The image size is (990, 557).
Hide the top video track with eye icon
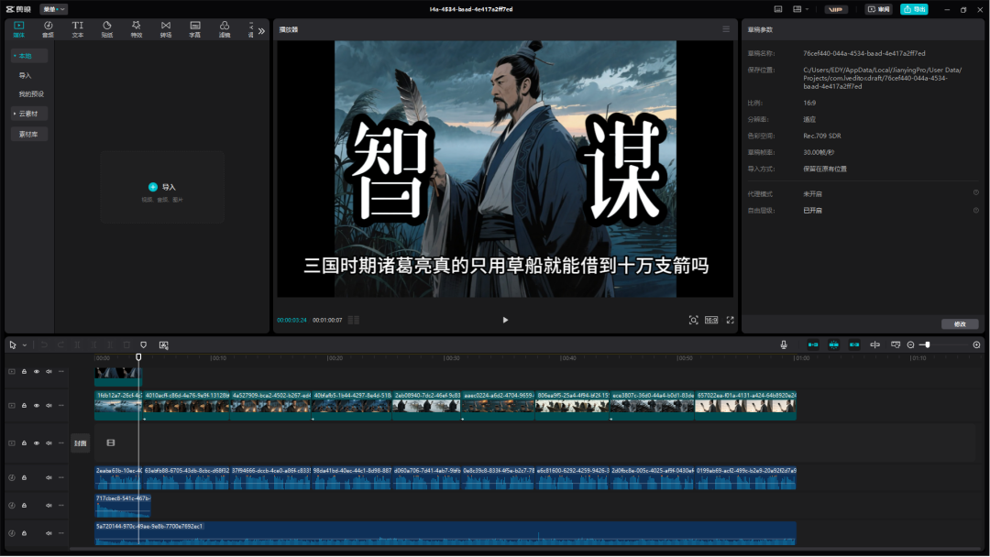tap(37, 371)
